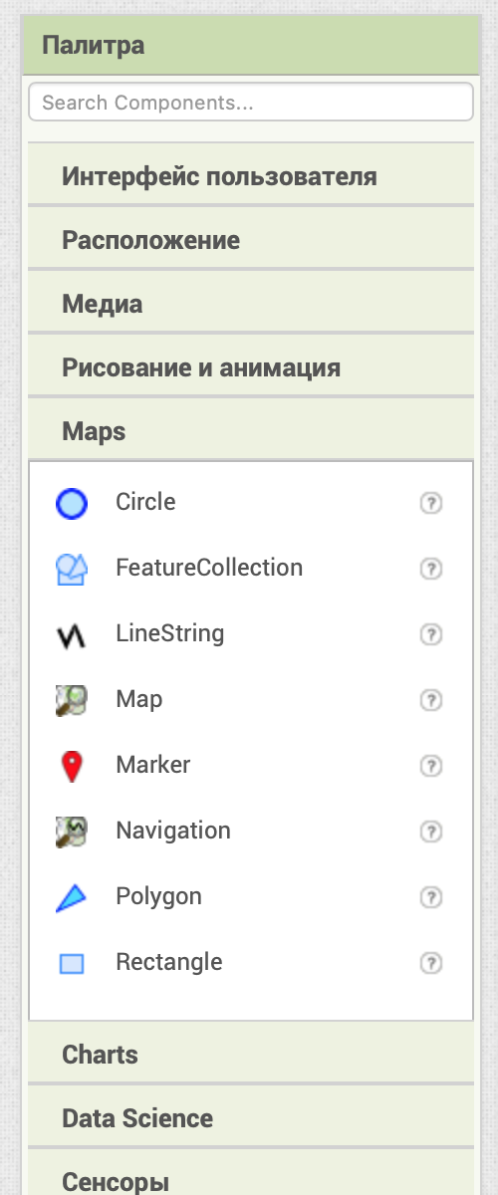Select the Navigation component icon
This screenshot has width=498, height=1195.
pos(72,833)
